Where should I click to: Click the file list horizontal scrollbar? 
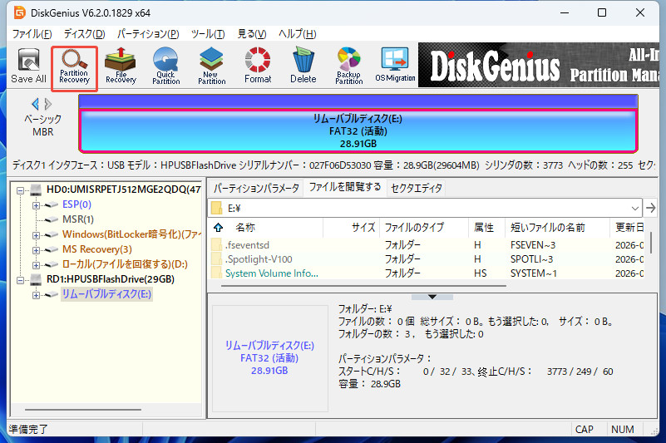[x=363, y=286]
